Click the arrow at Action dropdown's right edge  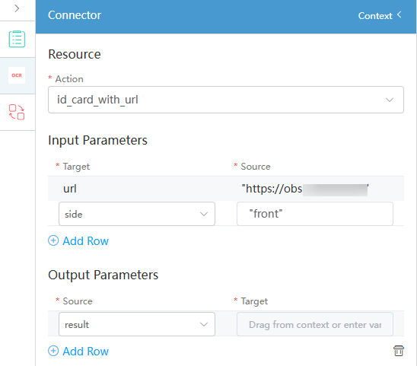tap(390, 100)
